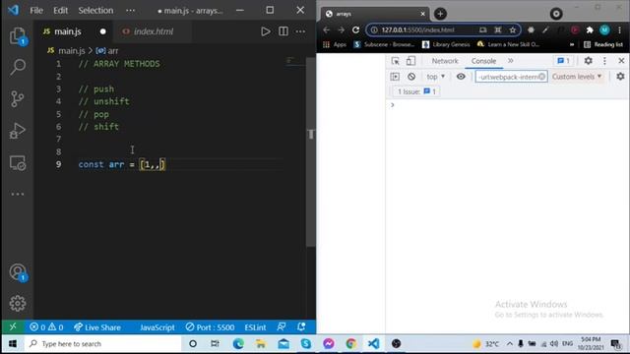630x354 pixels.
Task: Split the editor to the right
Action: (x=283, y=31)
